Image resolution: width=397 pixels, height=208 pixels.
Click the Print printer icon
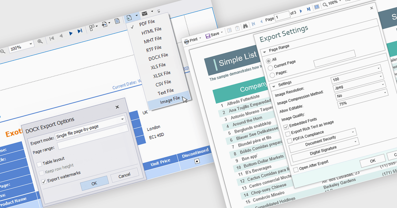coord(187,41)
